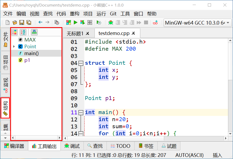Switch to the 监视 side panel tab
Viewport: 233px width, 159px height.
coord(5,85)
